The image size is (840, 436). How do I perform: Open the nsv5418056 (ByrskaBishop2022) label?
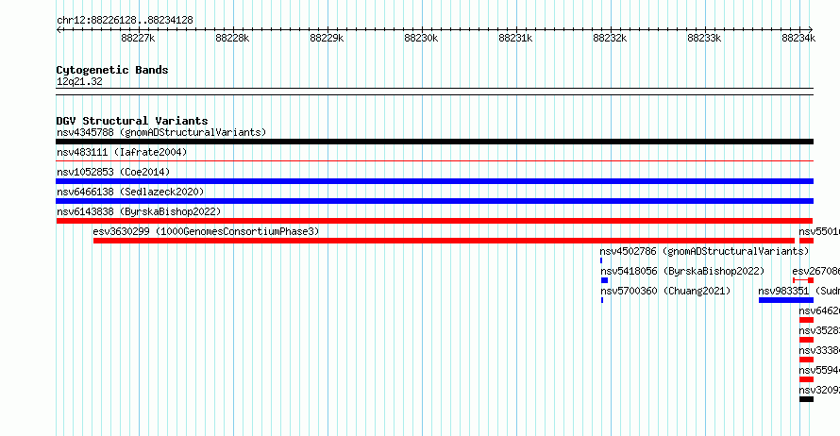(682, 271)
